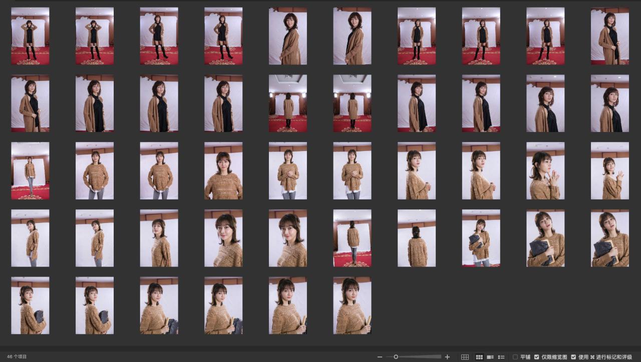Image resolution: width=641 pixels, height=362 pixels.
Task: Open the last thumbnail in the bottom row
Action: [x=352, y=305]
